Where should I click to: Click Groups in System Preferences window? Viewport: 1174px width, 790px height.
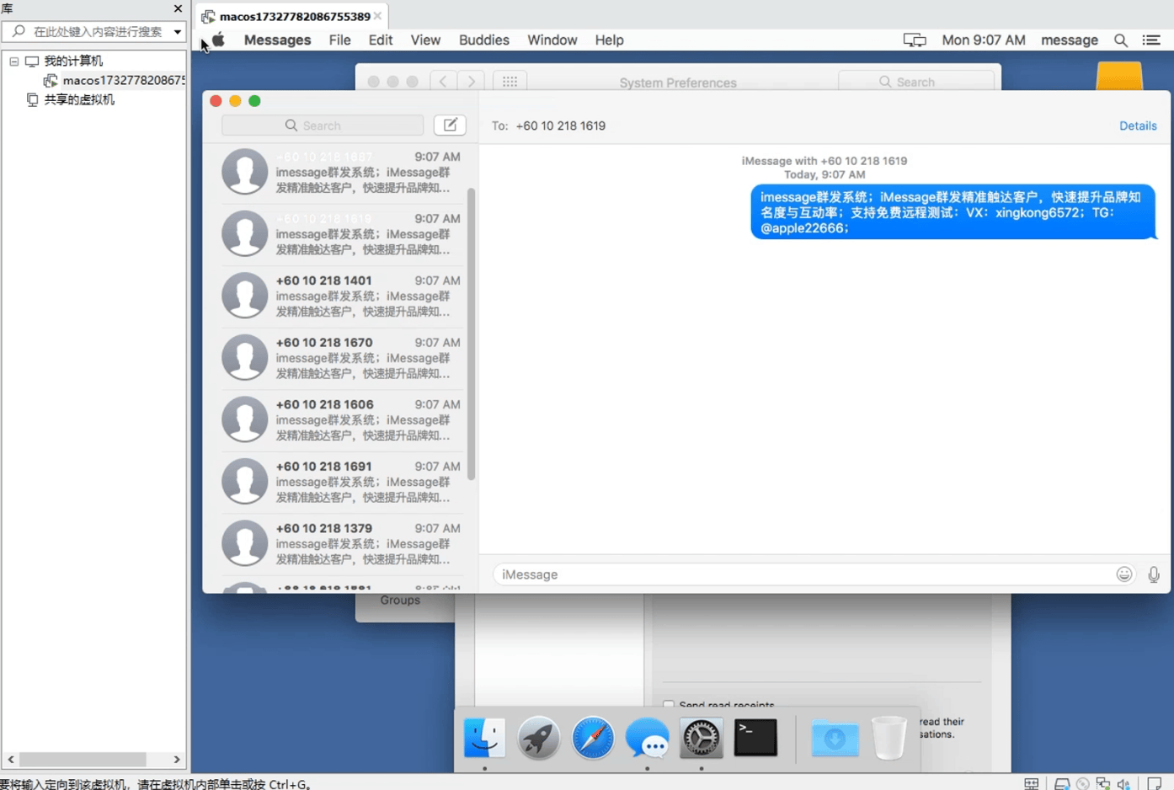(400, 600)
